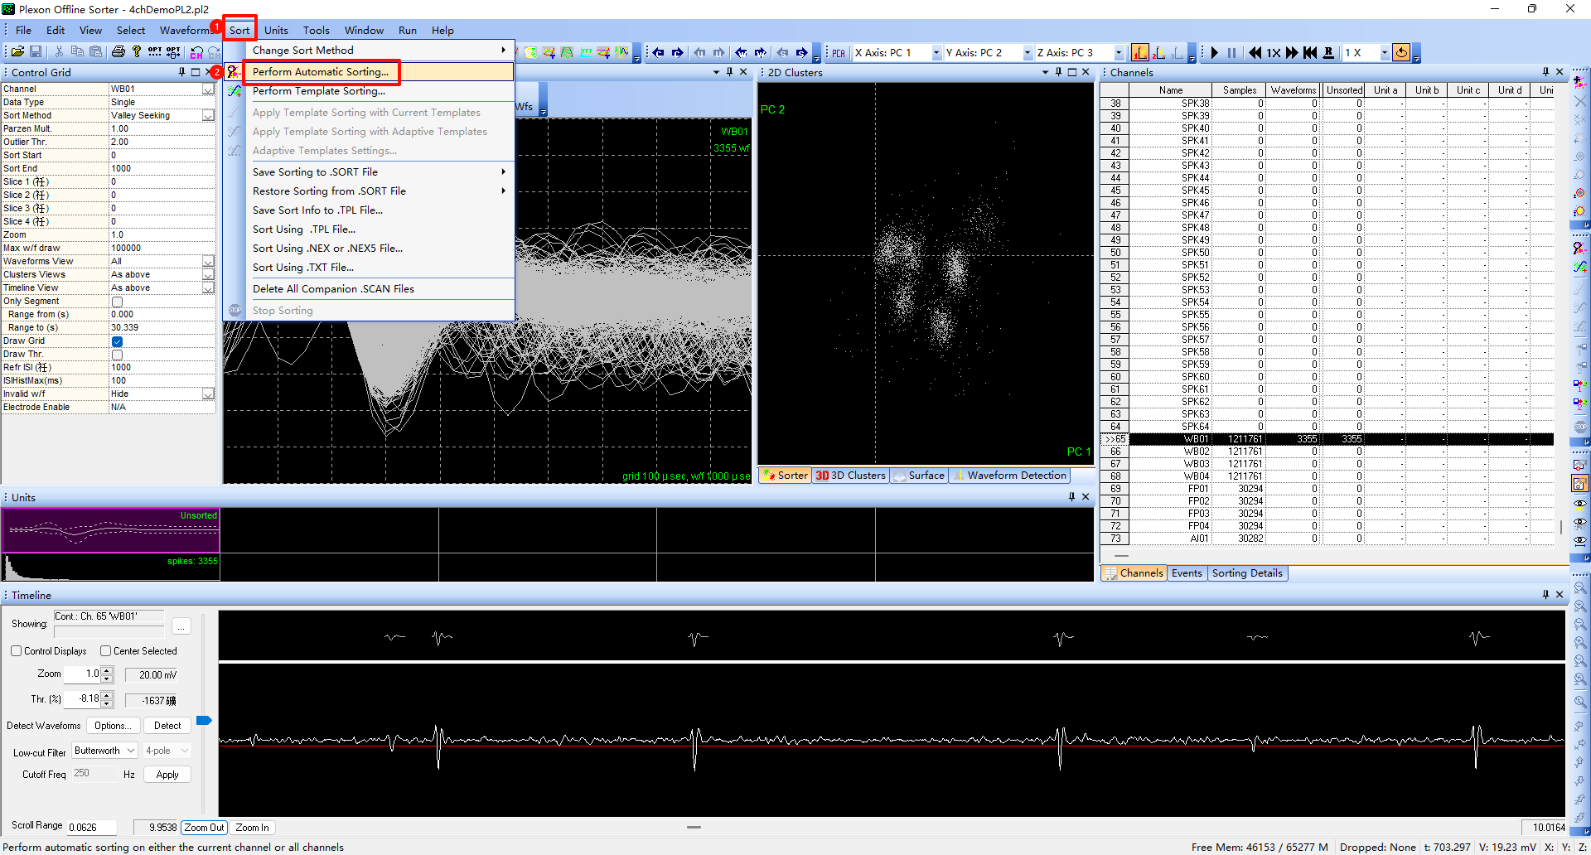The height and width of the screenshot is (855, 1591).
Task: Expand the Change Sort Method submenu
Action: [x=369, y=51]
